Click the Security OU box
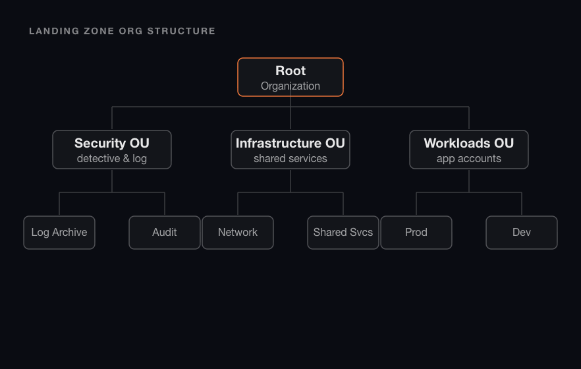 (112, 150)
